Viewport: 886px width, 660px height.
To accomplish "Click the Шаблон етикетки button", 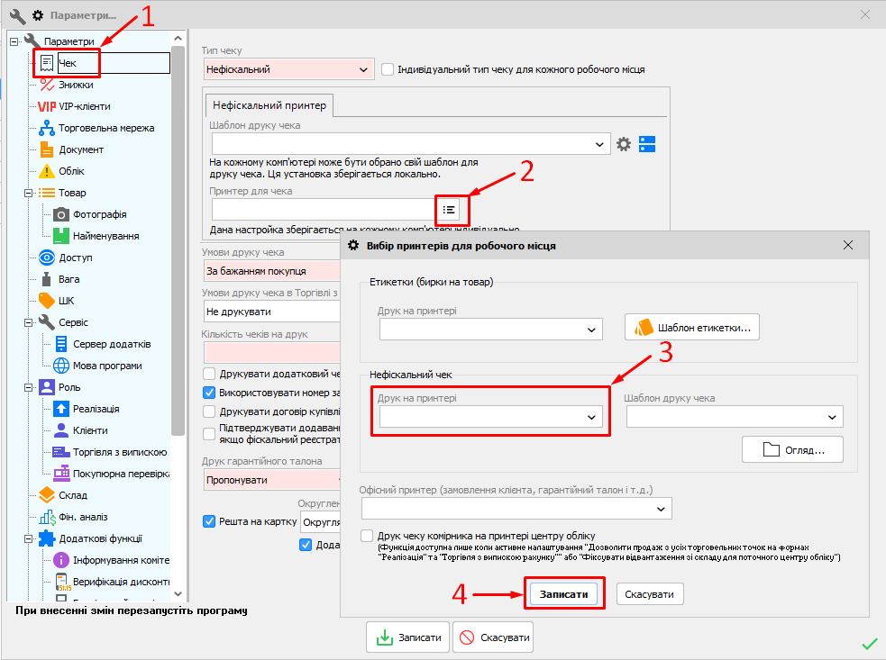I will [692, 328].
